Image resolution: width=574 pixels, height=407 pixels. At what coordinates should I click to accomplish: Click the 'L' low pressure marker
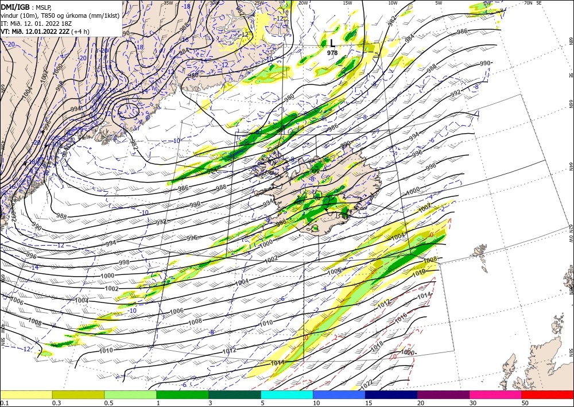[332, 44]
